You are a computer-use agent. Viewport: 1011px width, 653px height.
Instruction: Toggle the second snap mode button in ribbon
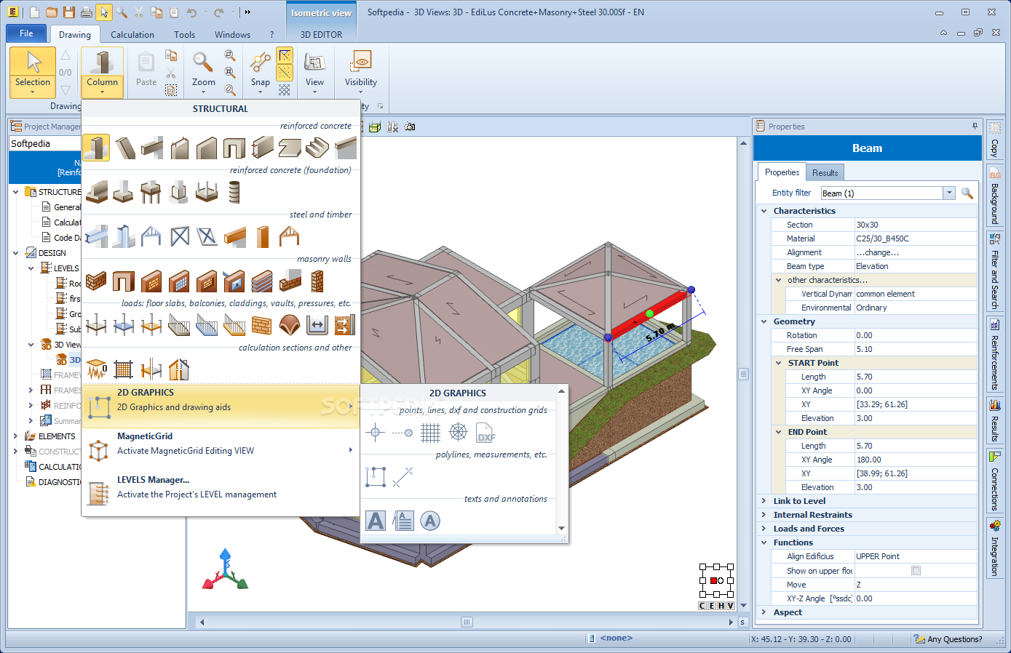[285, 73]
